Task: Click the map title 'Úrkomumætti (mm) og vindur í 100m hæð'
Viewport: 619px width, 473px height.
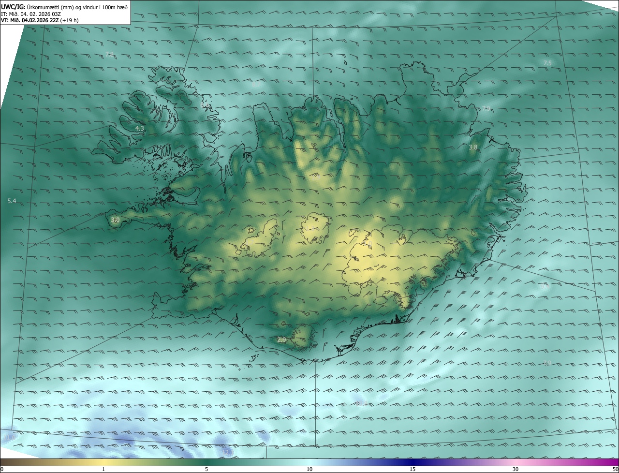Action: 77,7
